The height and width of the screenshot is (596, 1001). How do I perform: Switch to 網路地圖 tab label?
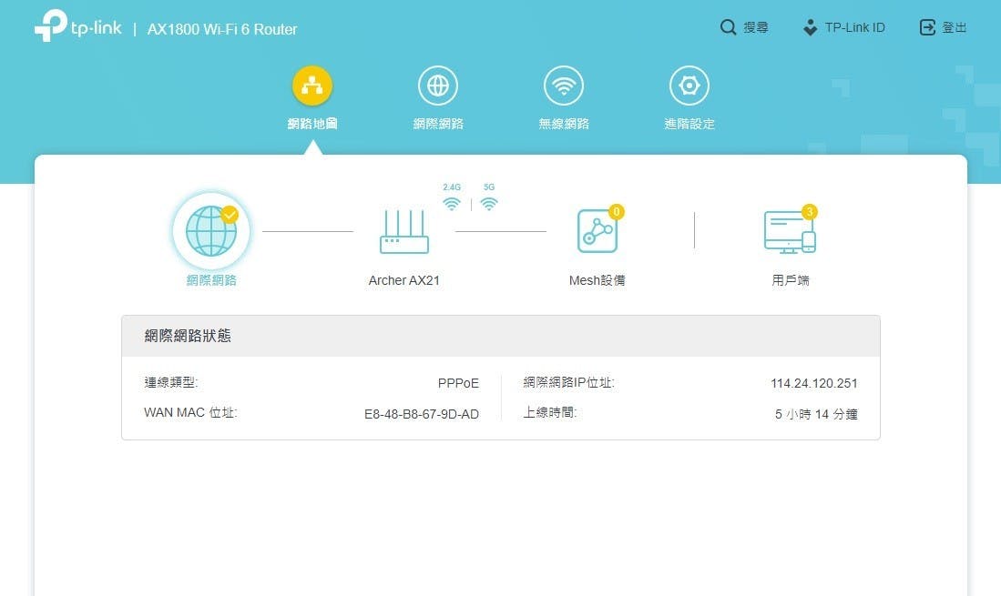pos(312,124)
